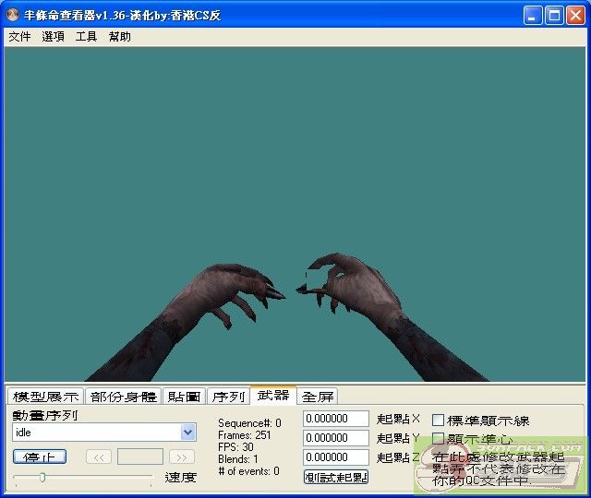591x498 pixels.
Task: Switch to the 模型展示 tab
Action: [45, 397]
